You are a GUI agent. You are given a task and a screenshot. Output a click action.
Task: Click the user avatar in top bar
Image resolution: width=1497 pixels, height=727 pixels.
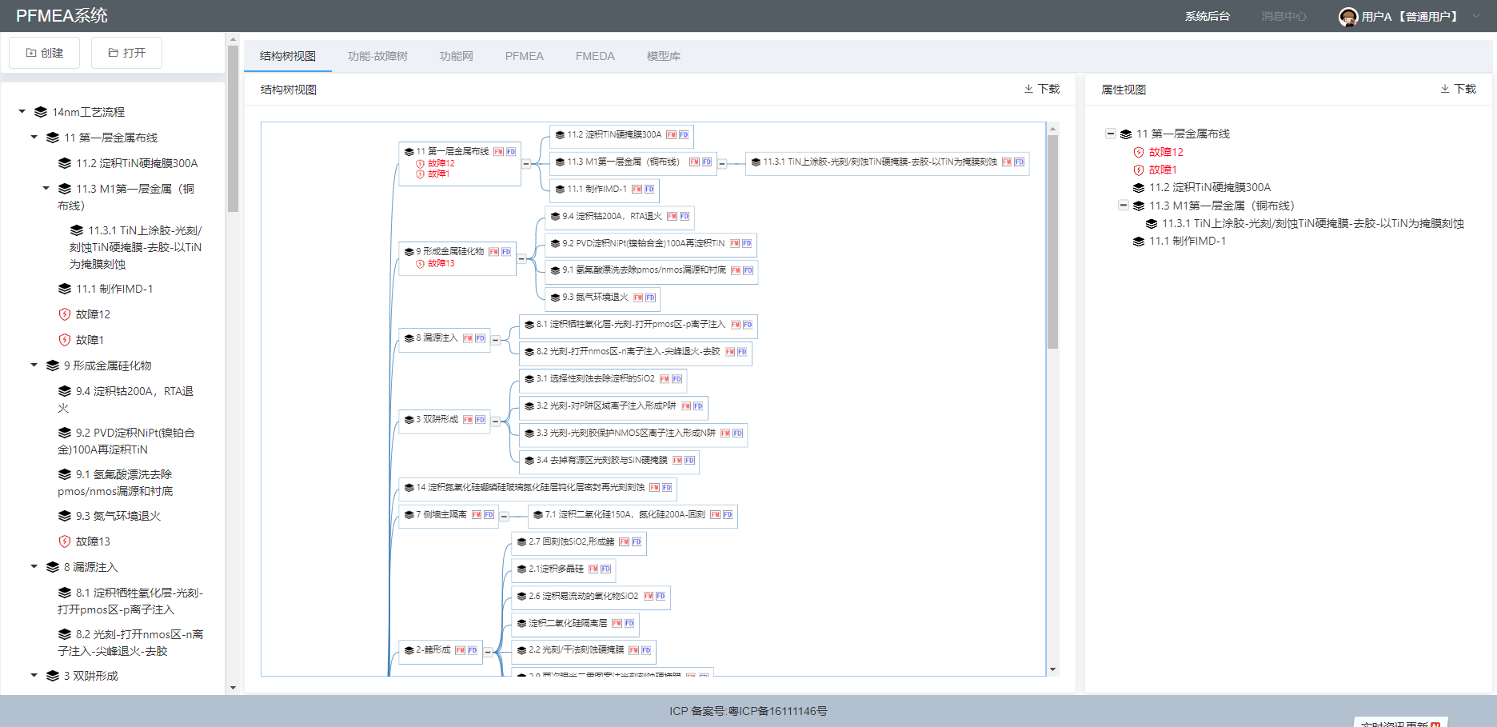[1348, 17]
